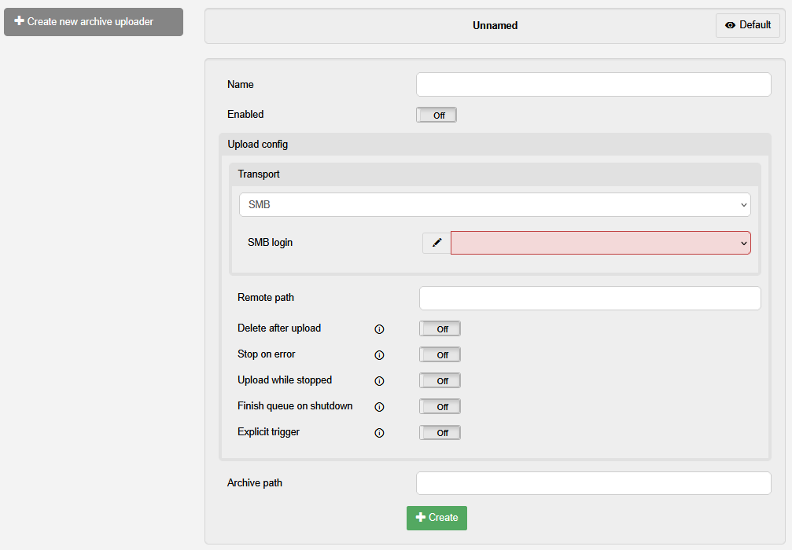Click info icon next to Explicit trigger
This screenshot has width=792, height=550.
[379, 433]
